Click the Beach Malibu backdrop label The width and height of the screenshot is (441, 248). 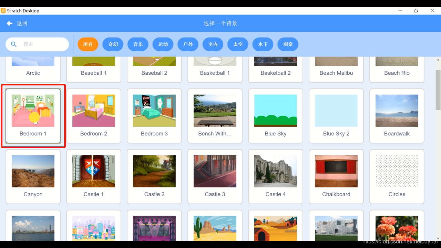(x=336, y=73)
